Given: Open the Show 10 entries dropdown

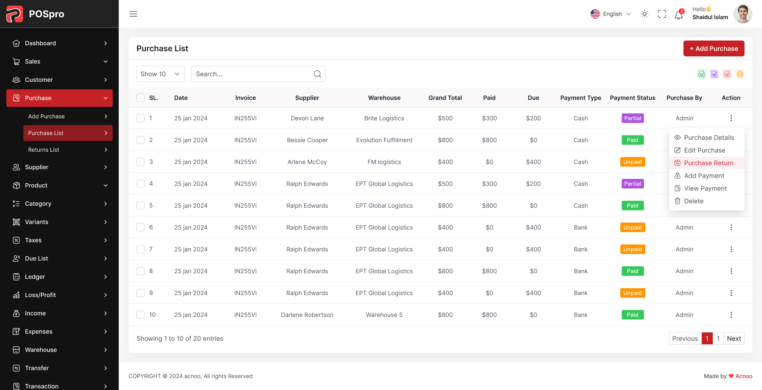Looking at the screenshot, I should [x=160, y=74].
